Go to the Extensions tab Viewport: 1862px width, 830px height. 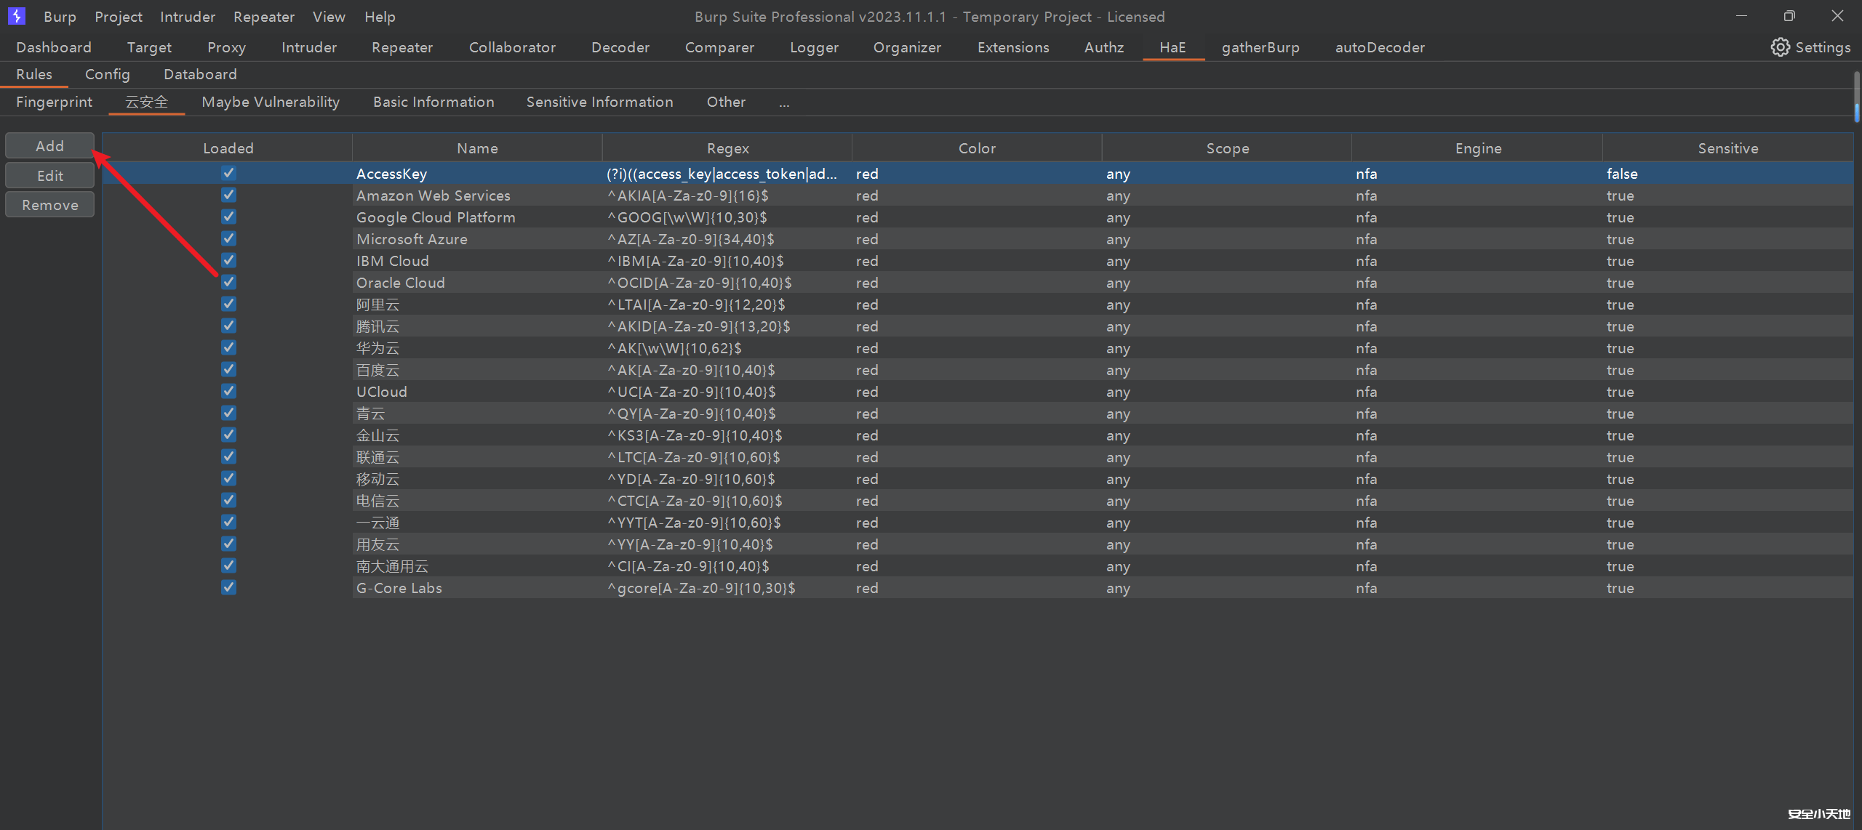coord(1012,47)
